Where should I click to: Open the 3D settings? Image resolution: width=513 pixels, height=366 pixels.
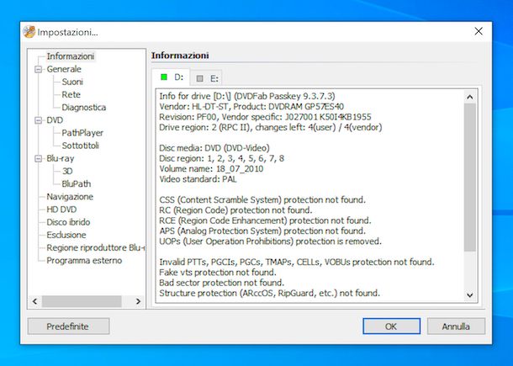point(67,171)
